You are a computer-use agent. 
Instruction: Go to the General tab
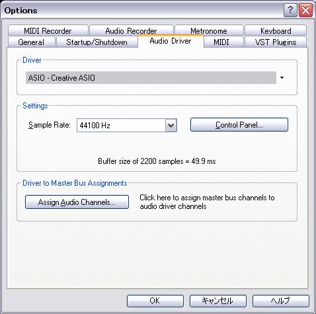point(31,42)
